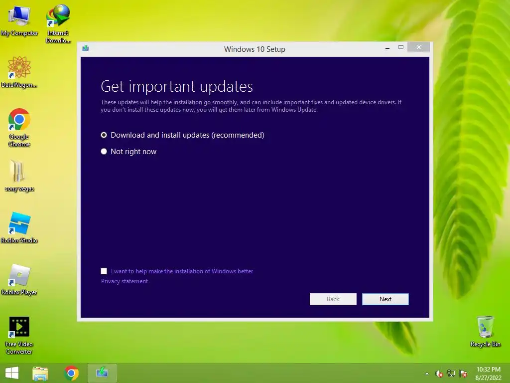Viewport: 510px width, 383px height.
Task: Click the Windows 10 Setup title icon
Action: tap(86, 48)
